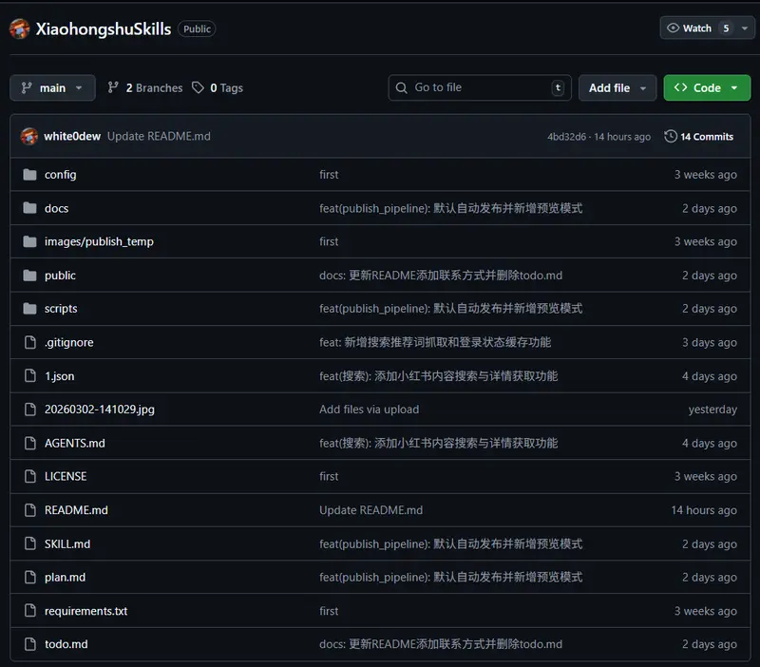This screenshot has height=667, width=760.
Task: Click the file icon beside .gitignore
Action: click(28, 342)
